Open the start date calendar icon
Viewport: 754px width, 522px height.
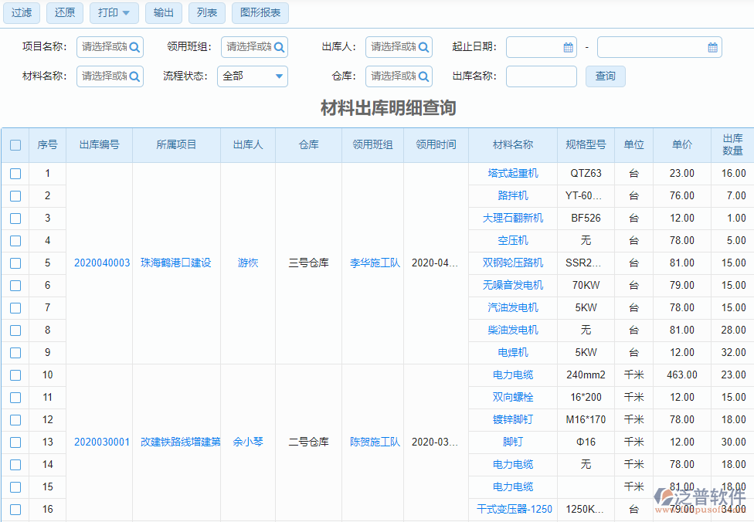click(569, 47)
